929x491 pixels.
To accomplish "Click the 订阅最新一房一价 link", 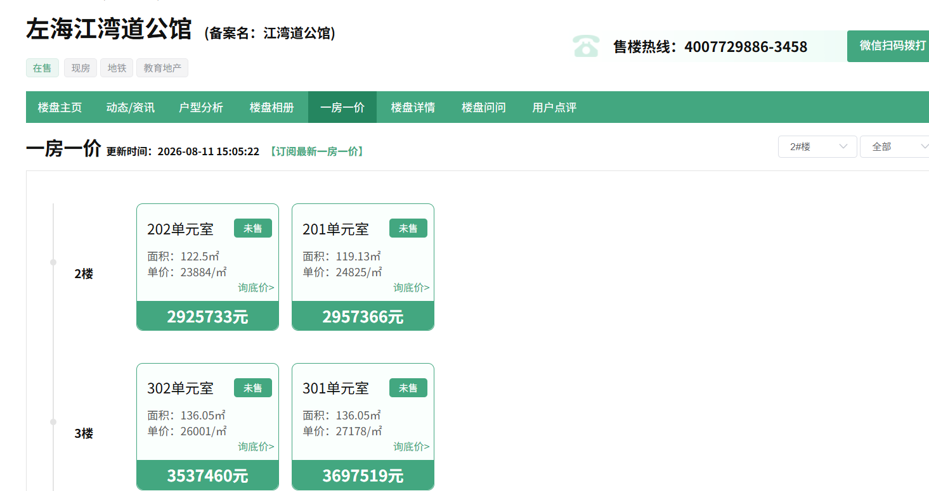I will [316, 151].
